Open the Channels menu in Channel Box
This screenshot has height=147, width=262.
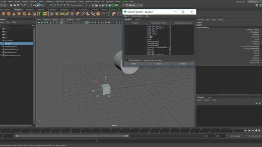(201, 20)
